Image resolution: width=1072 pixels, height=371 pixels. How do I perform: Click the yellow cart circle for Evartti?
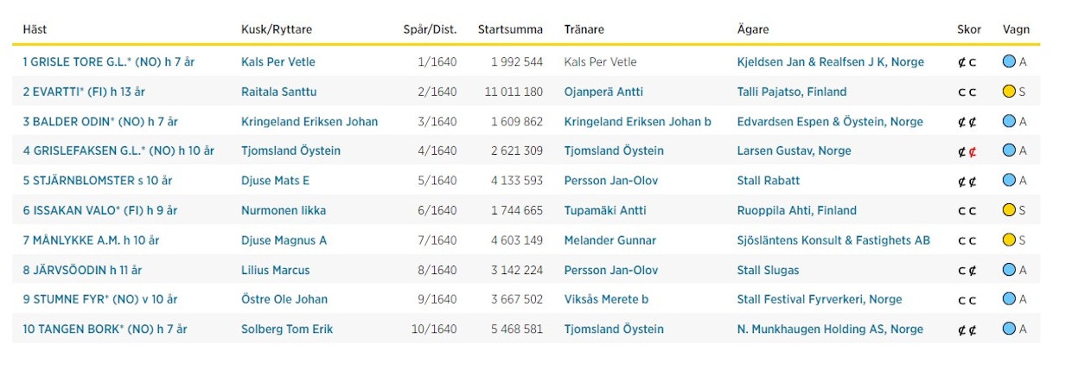1008,92
